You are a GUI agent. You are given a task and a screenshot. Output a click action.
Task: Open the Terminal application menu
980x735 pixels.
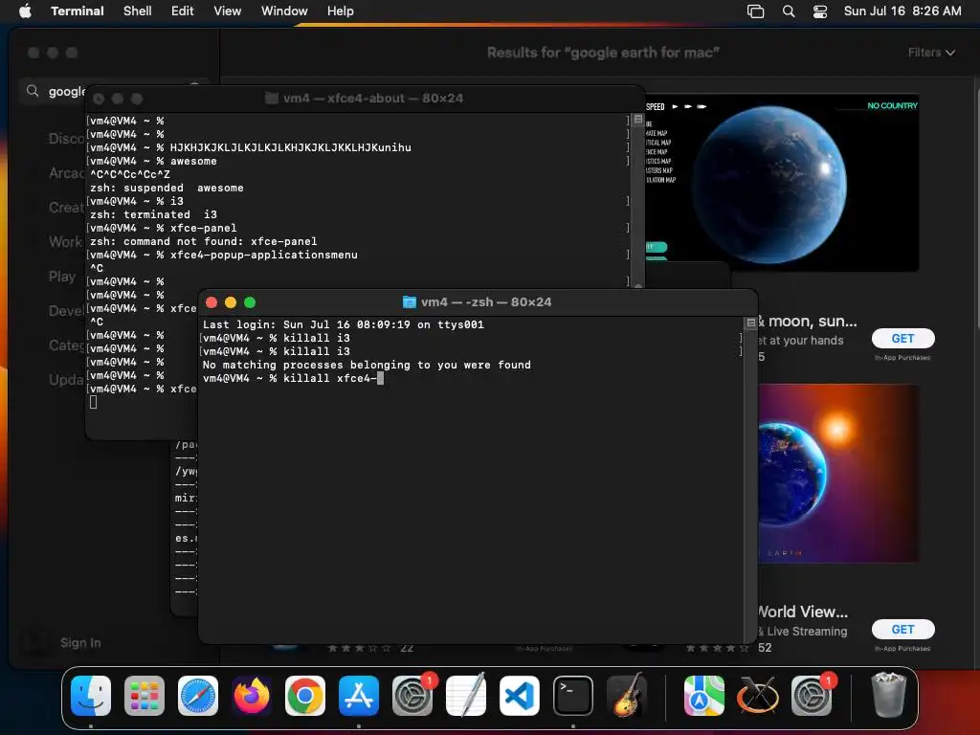click(78, 11)
